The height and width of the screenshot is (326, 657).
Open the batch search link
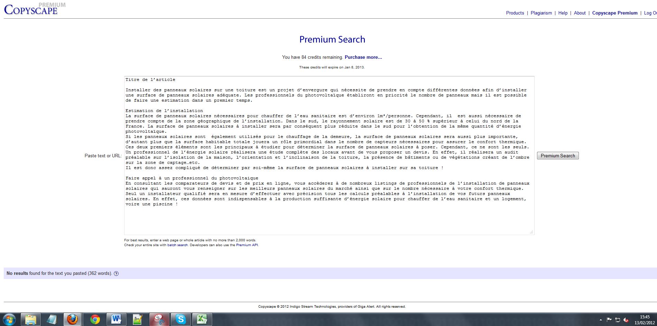177,245
